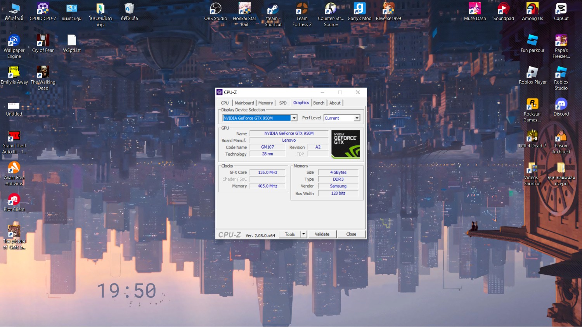This screenshot has height=327, width=582.
Task: Launch Grand Theft Auto III shortcut
Action: [x=14, y=142]
